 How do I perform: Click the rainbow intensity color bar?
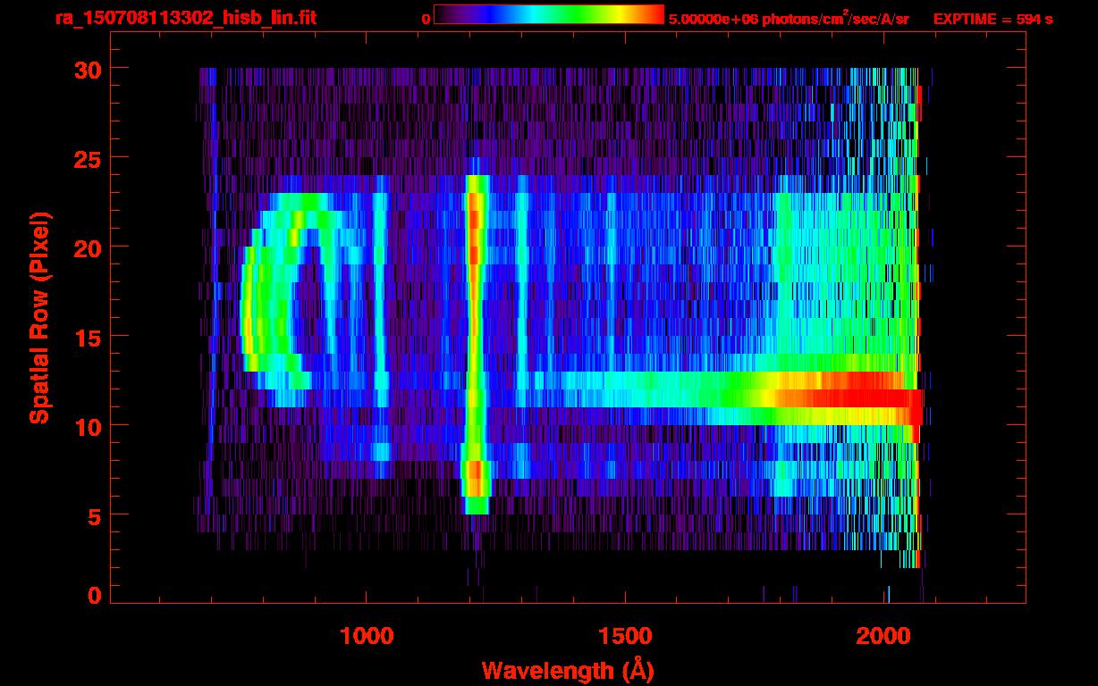(548, 15)
